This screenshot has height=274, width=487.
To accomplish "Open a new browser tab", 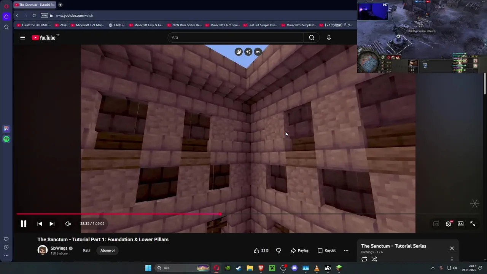I will [x=60, y=5].
